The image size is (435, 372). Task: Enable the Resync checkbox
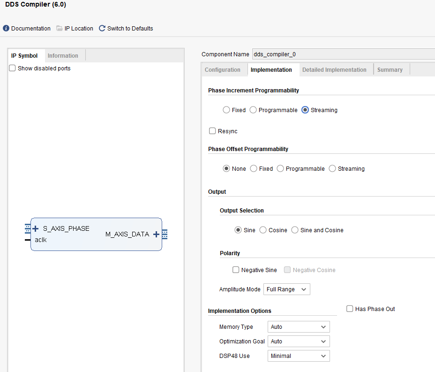click(x=212, y=131)
